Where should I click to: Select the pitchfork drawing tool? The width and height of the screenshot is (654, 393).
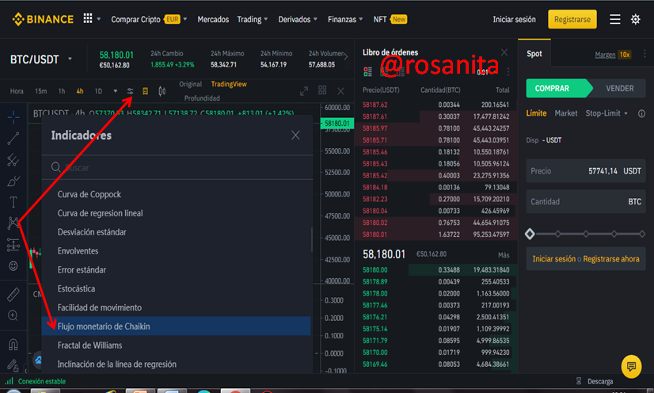[13, 160]
